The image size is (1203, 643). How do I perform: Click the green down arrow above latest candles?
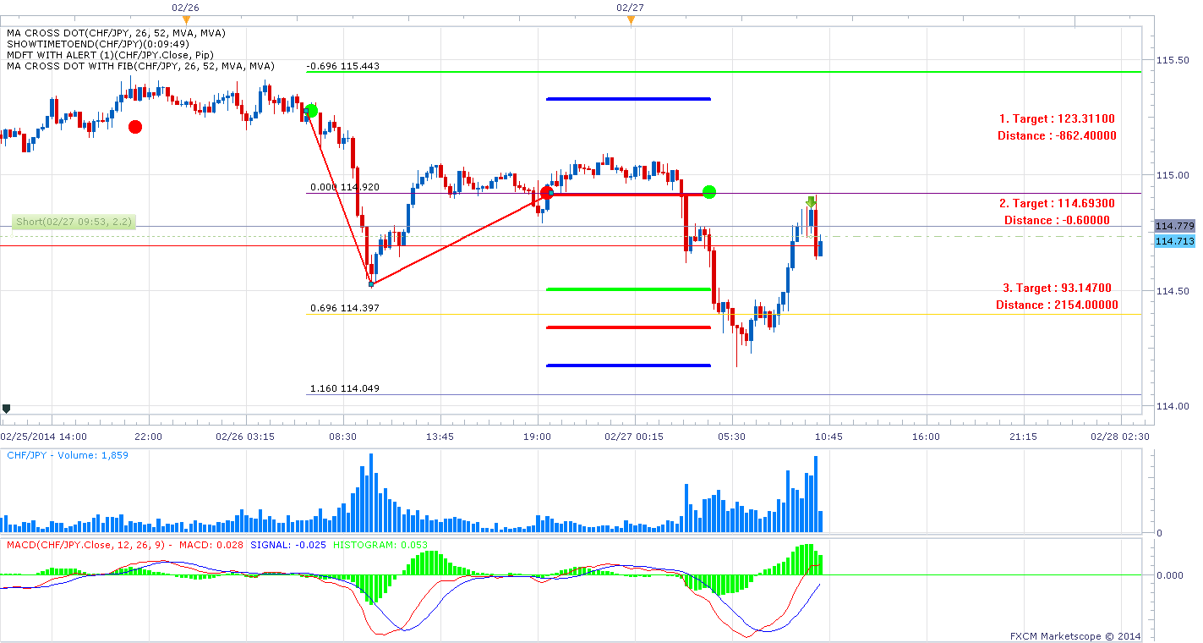(x=811, y=201)
